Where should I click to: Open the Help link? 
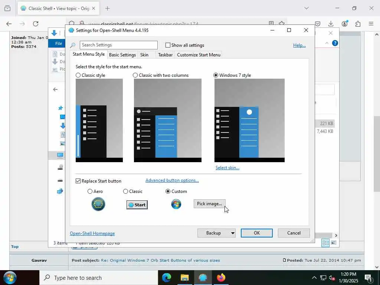click(x=299, y=45)
